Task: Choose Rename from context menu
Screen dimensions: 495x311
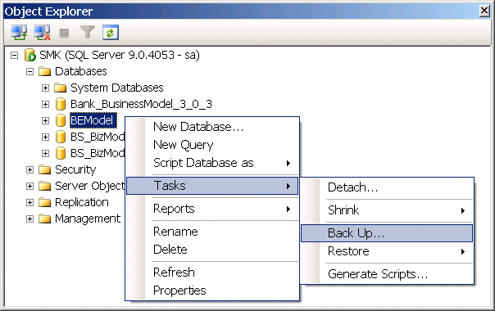Action: tap(212, 232)
